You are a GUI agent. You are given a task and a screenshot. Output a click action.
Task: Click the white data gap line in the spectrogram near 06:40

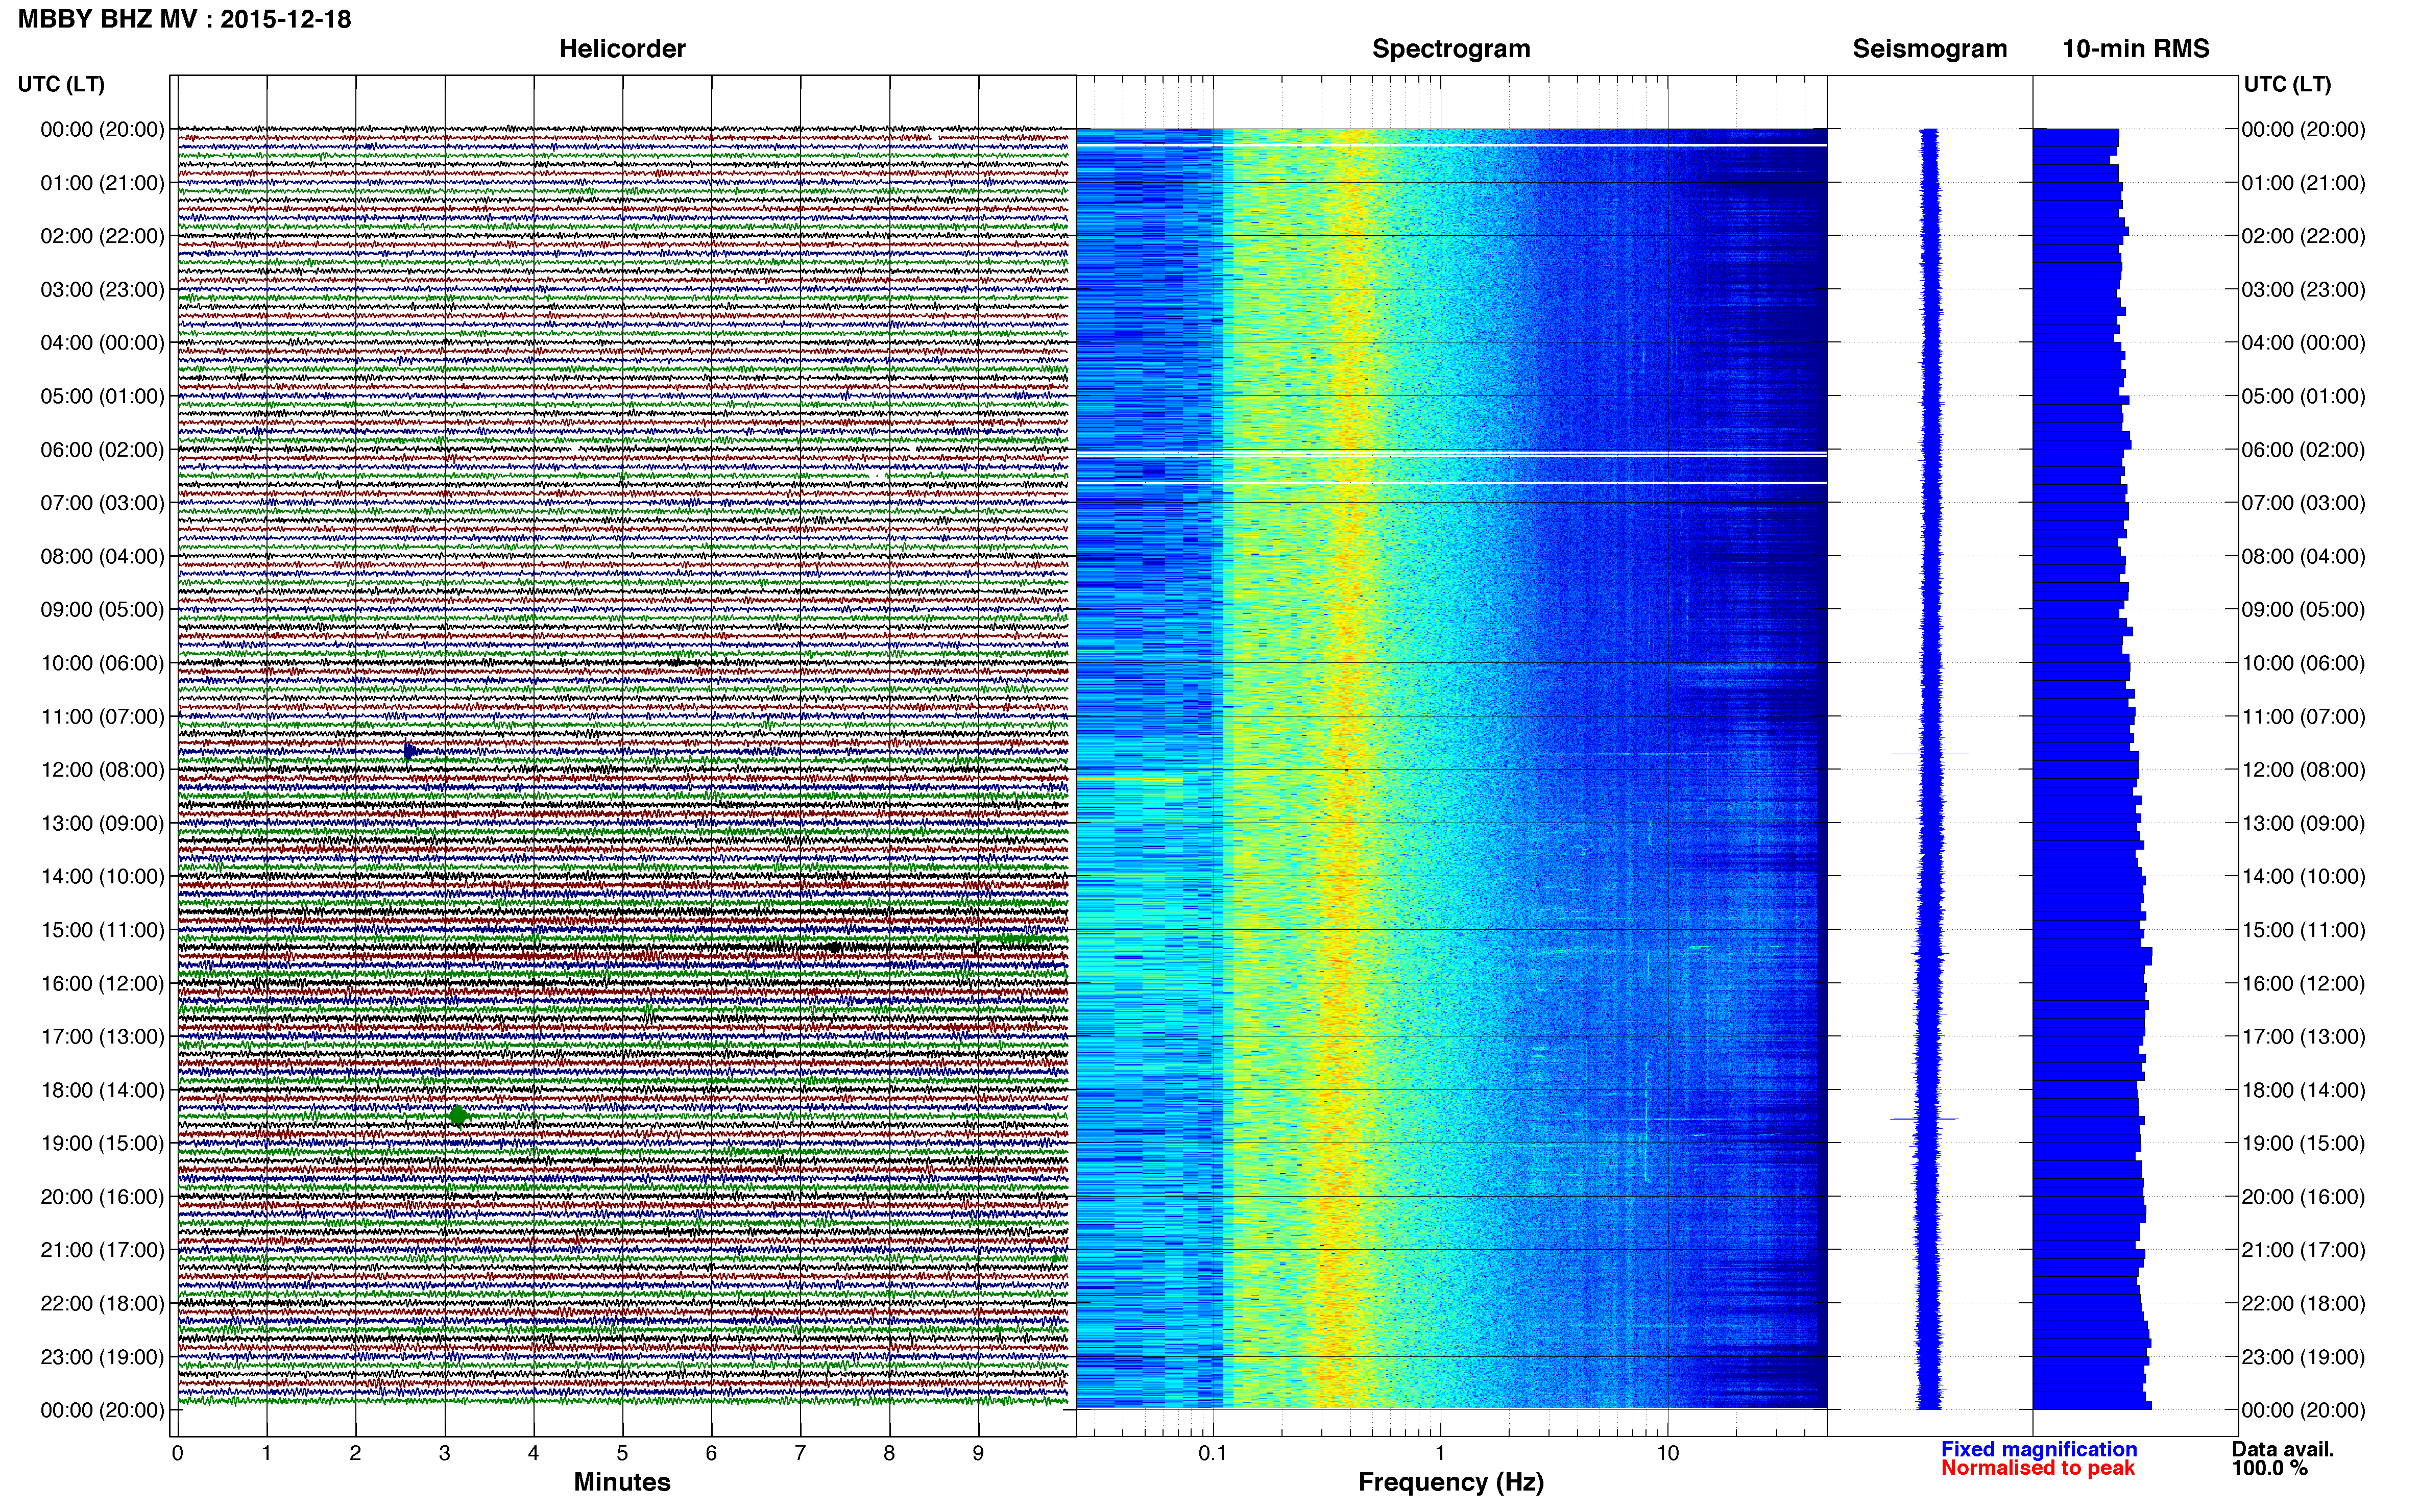pyautogui.click(x=1451, y=483)
